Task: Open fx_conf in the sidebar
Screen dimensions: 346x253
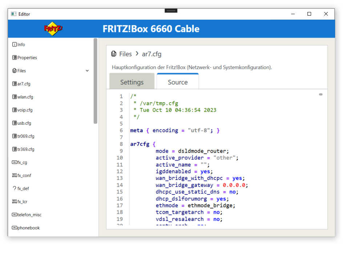Action: (24, 176)
